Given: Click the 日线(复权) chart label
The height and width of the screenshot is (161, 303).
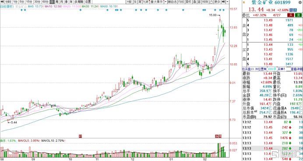Looking at the screenshot, I should tap(7, 7).
